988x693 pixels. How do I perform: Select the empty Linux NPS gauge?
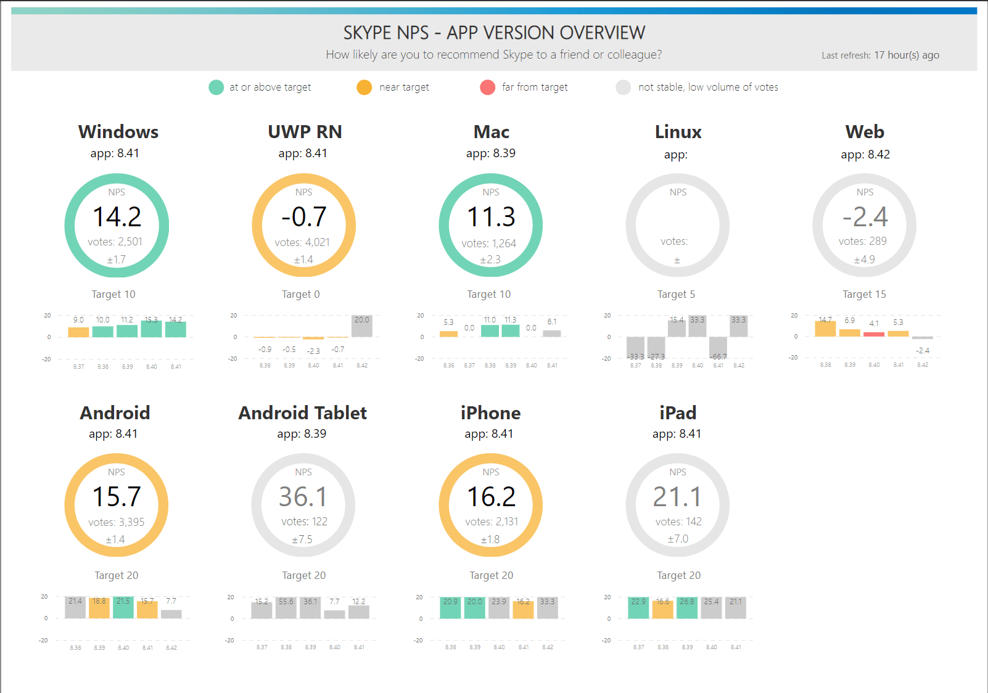pos(678,226)
